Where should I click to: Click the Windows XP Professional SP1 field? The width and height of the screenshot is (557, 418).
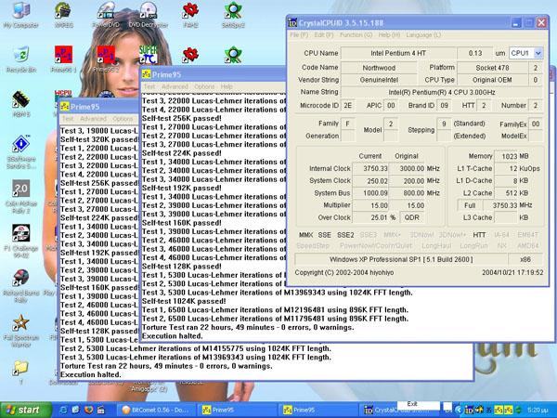point(401,259)
